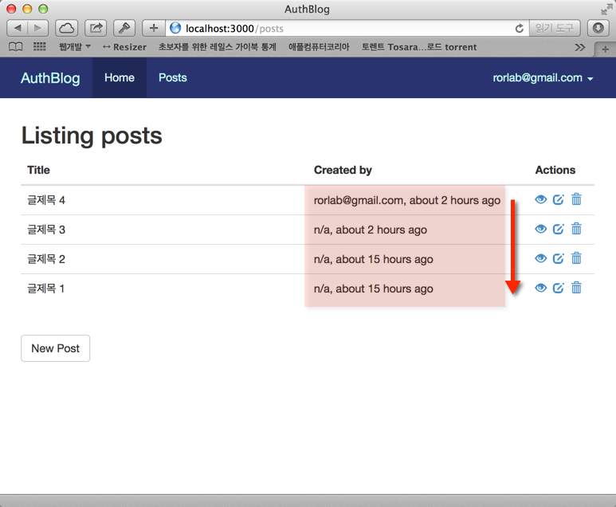The width and height of the screenshot is (616, 507).
Task: Delete post 글제목 4 with trash icon
Action: click(576, 199)
